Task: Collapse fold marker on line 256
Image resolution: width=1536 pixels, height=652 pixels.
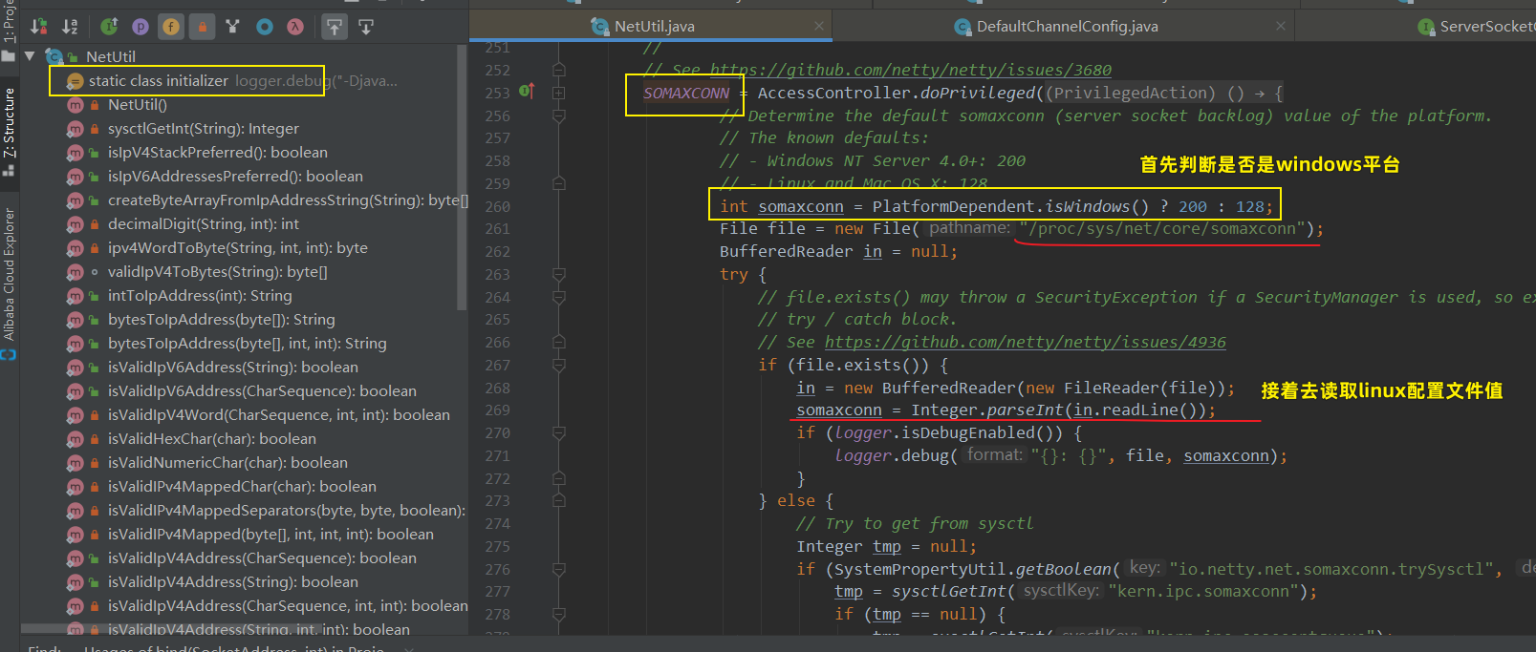Action: coord(559,116)
